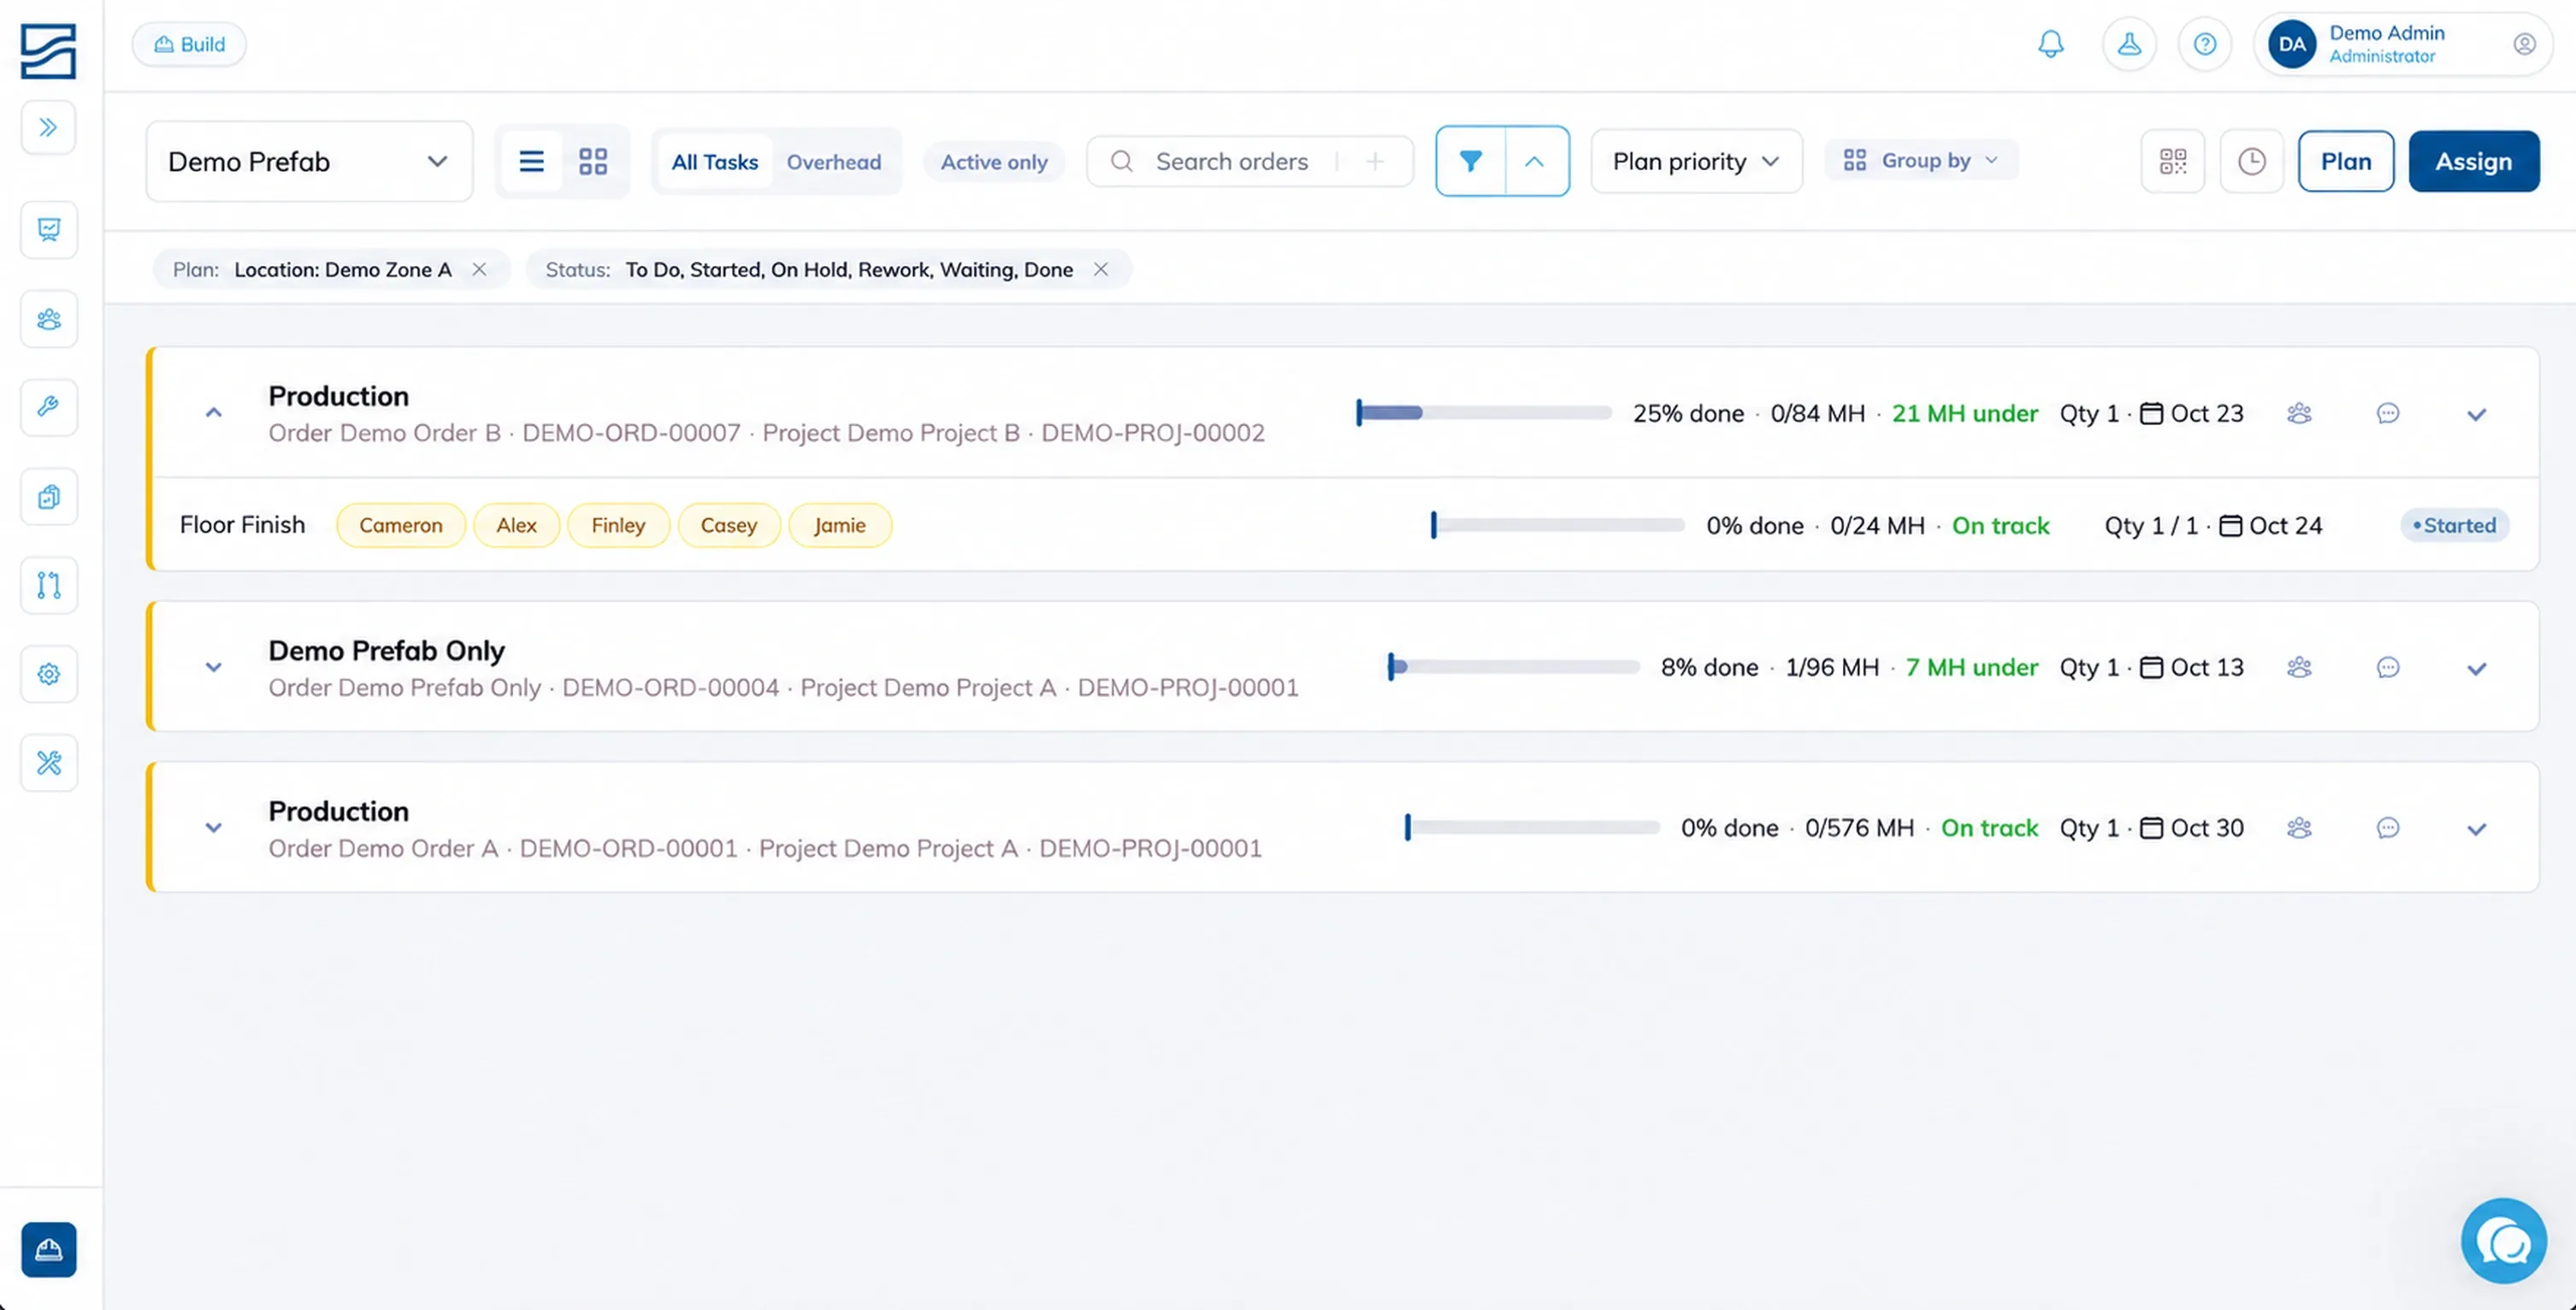
Task: Click the 25% done progress bar
Action: tap(1484, 413)
